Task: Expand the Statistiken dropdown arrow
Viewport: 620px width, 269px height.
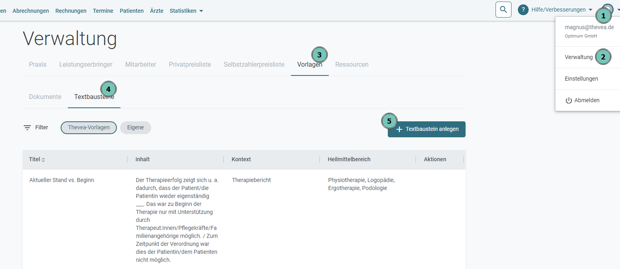Action: 201,11
